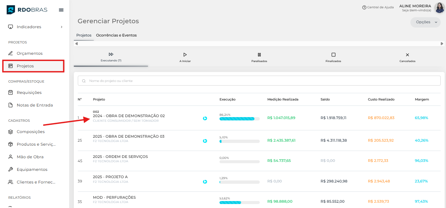Expand the Indicadores submenu chevron
Viewport: 446px width, 208px height.
click(x=62, y=27)
